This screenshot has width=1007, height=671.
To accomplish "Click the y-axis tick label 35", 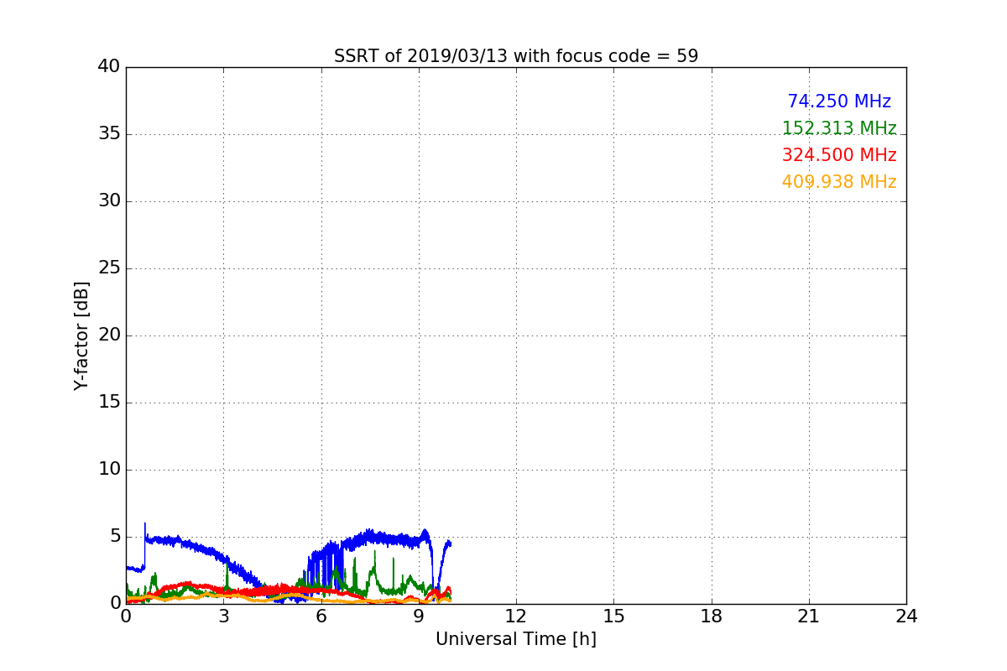I will pyautogui.click(x=109, y=134).
